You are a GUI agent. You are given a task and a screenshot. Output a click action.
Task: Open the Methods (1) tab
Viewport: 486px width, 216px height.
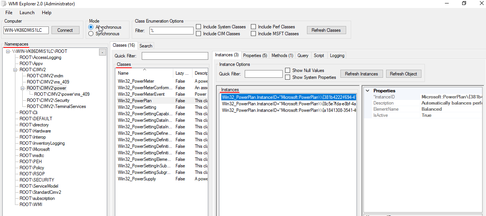tap(282, 56)
